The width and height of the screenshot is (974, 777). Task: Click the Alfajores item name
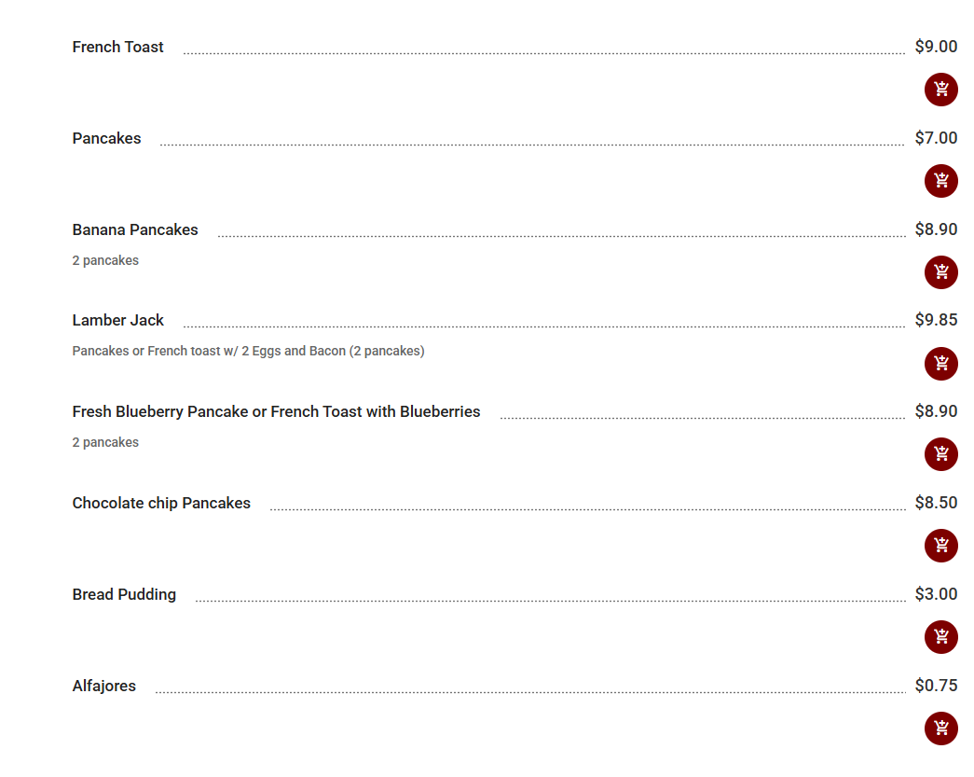tap(104, 686)
